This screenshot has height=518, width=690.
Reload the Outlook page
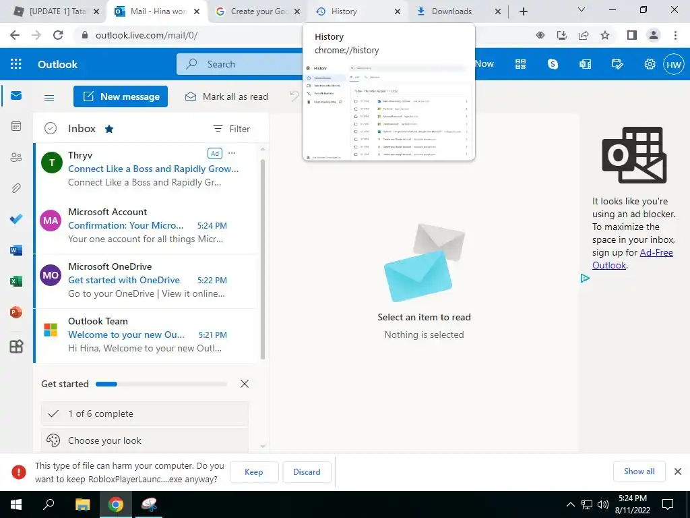[x=58, y=35]
